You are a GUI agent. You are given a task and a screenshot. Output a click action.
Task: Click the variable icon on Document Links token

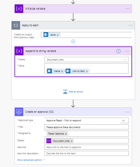[x=49, y=141]
